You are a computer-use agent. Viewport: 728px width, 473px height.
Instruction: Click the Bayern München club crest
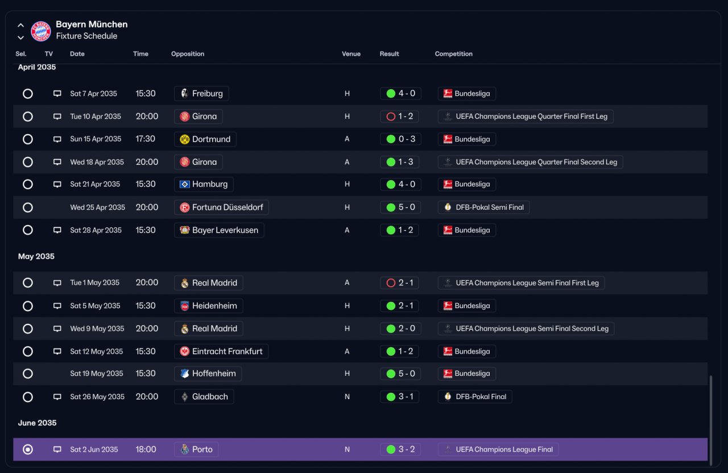(41, 31)
